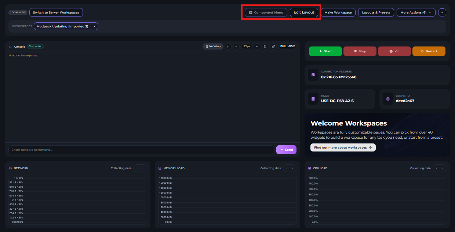Decrease console font size with minus

[237, 46]
